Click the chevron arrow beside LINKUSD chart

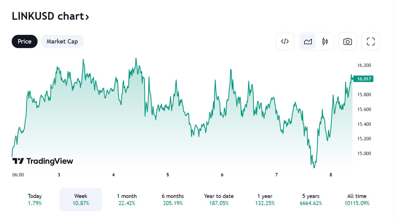tap(87, 17)
